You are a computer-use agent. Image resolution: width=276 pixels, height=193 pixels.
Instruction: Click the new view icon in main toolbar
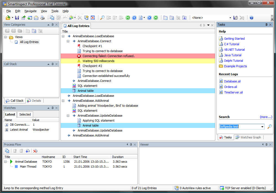click(x=165, y=18)
